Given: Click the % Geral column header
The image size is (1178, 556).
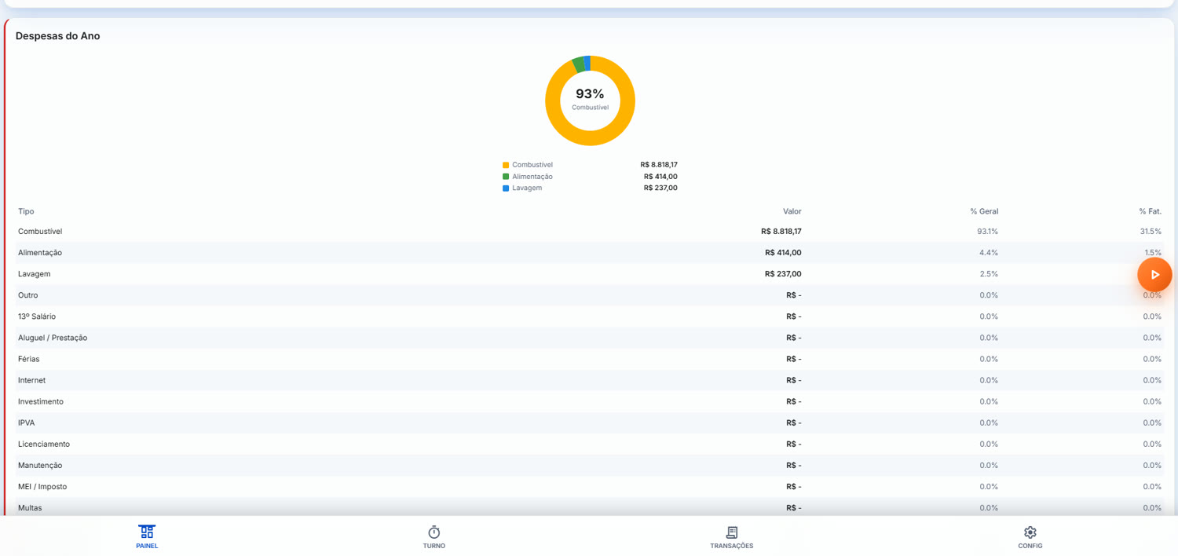Looking at the screenshot, I should pyautogui.click(x=984, y=211).
